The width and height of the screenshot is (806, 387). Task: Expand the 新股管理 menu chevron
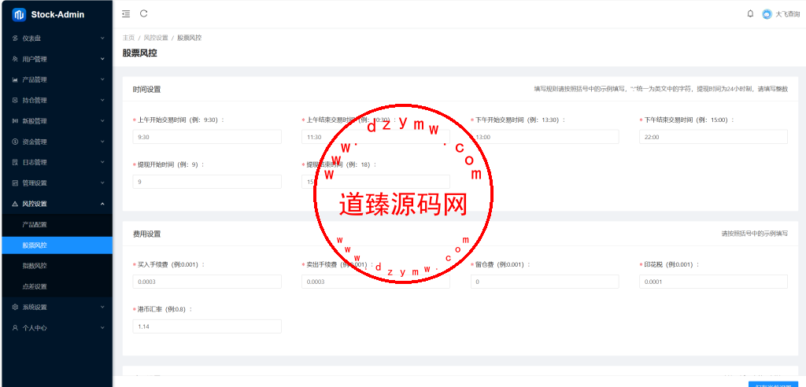[x=102, y=121]
